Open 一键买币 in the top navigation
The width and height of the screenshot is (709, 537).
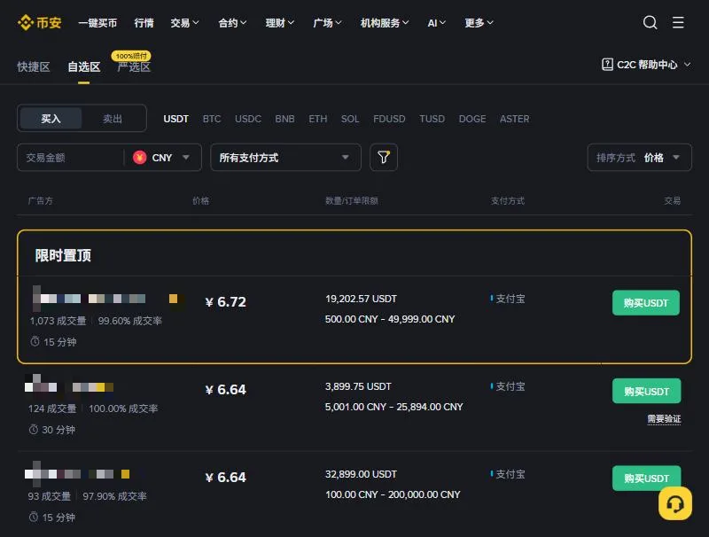97,23
